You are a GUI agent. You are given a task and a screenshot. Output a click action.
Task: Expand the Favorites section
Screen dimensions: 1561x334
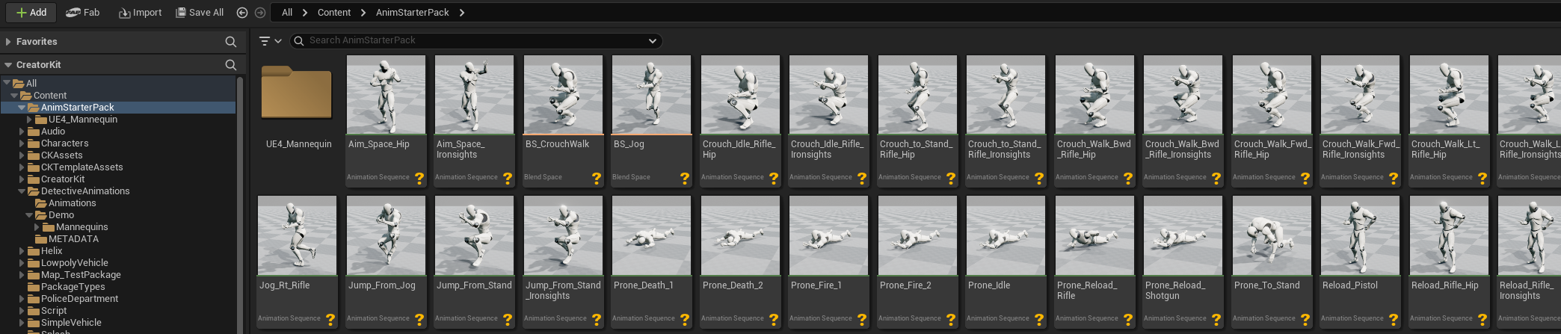(x=8, y=42)
